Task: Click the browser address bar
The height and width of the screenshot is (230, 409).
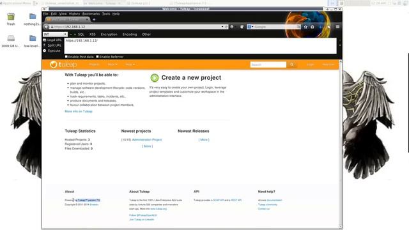Action: pyautogui.click(x=135, y=27)
